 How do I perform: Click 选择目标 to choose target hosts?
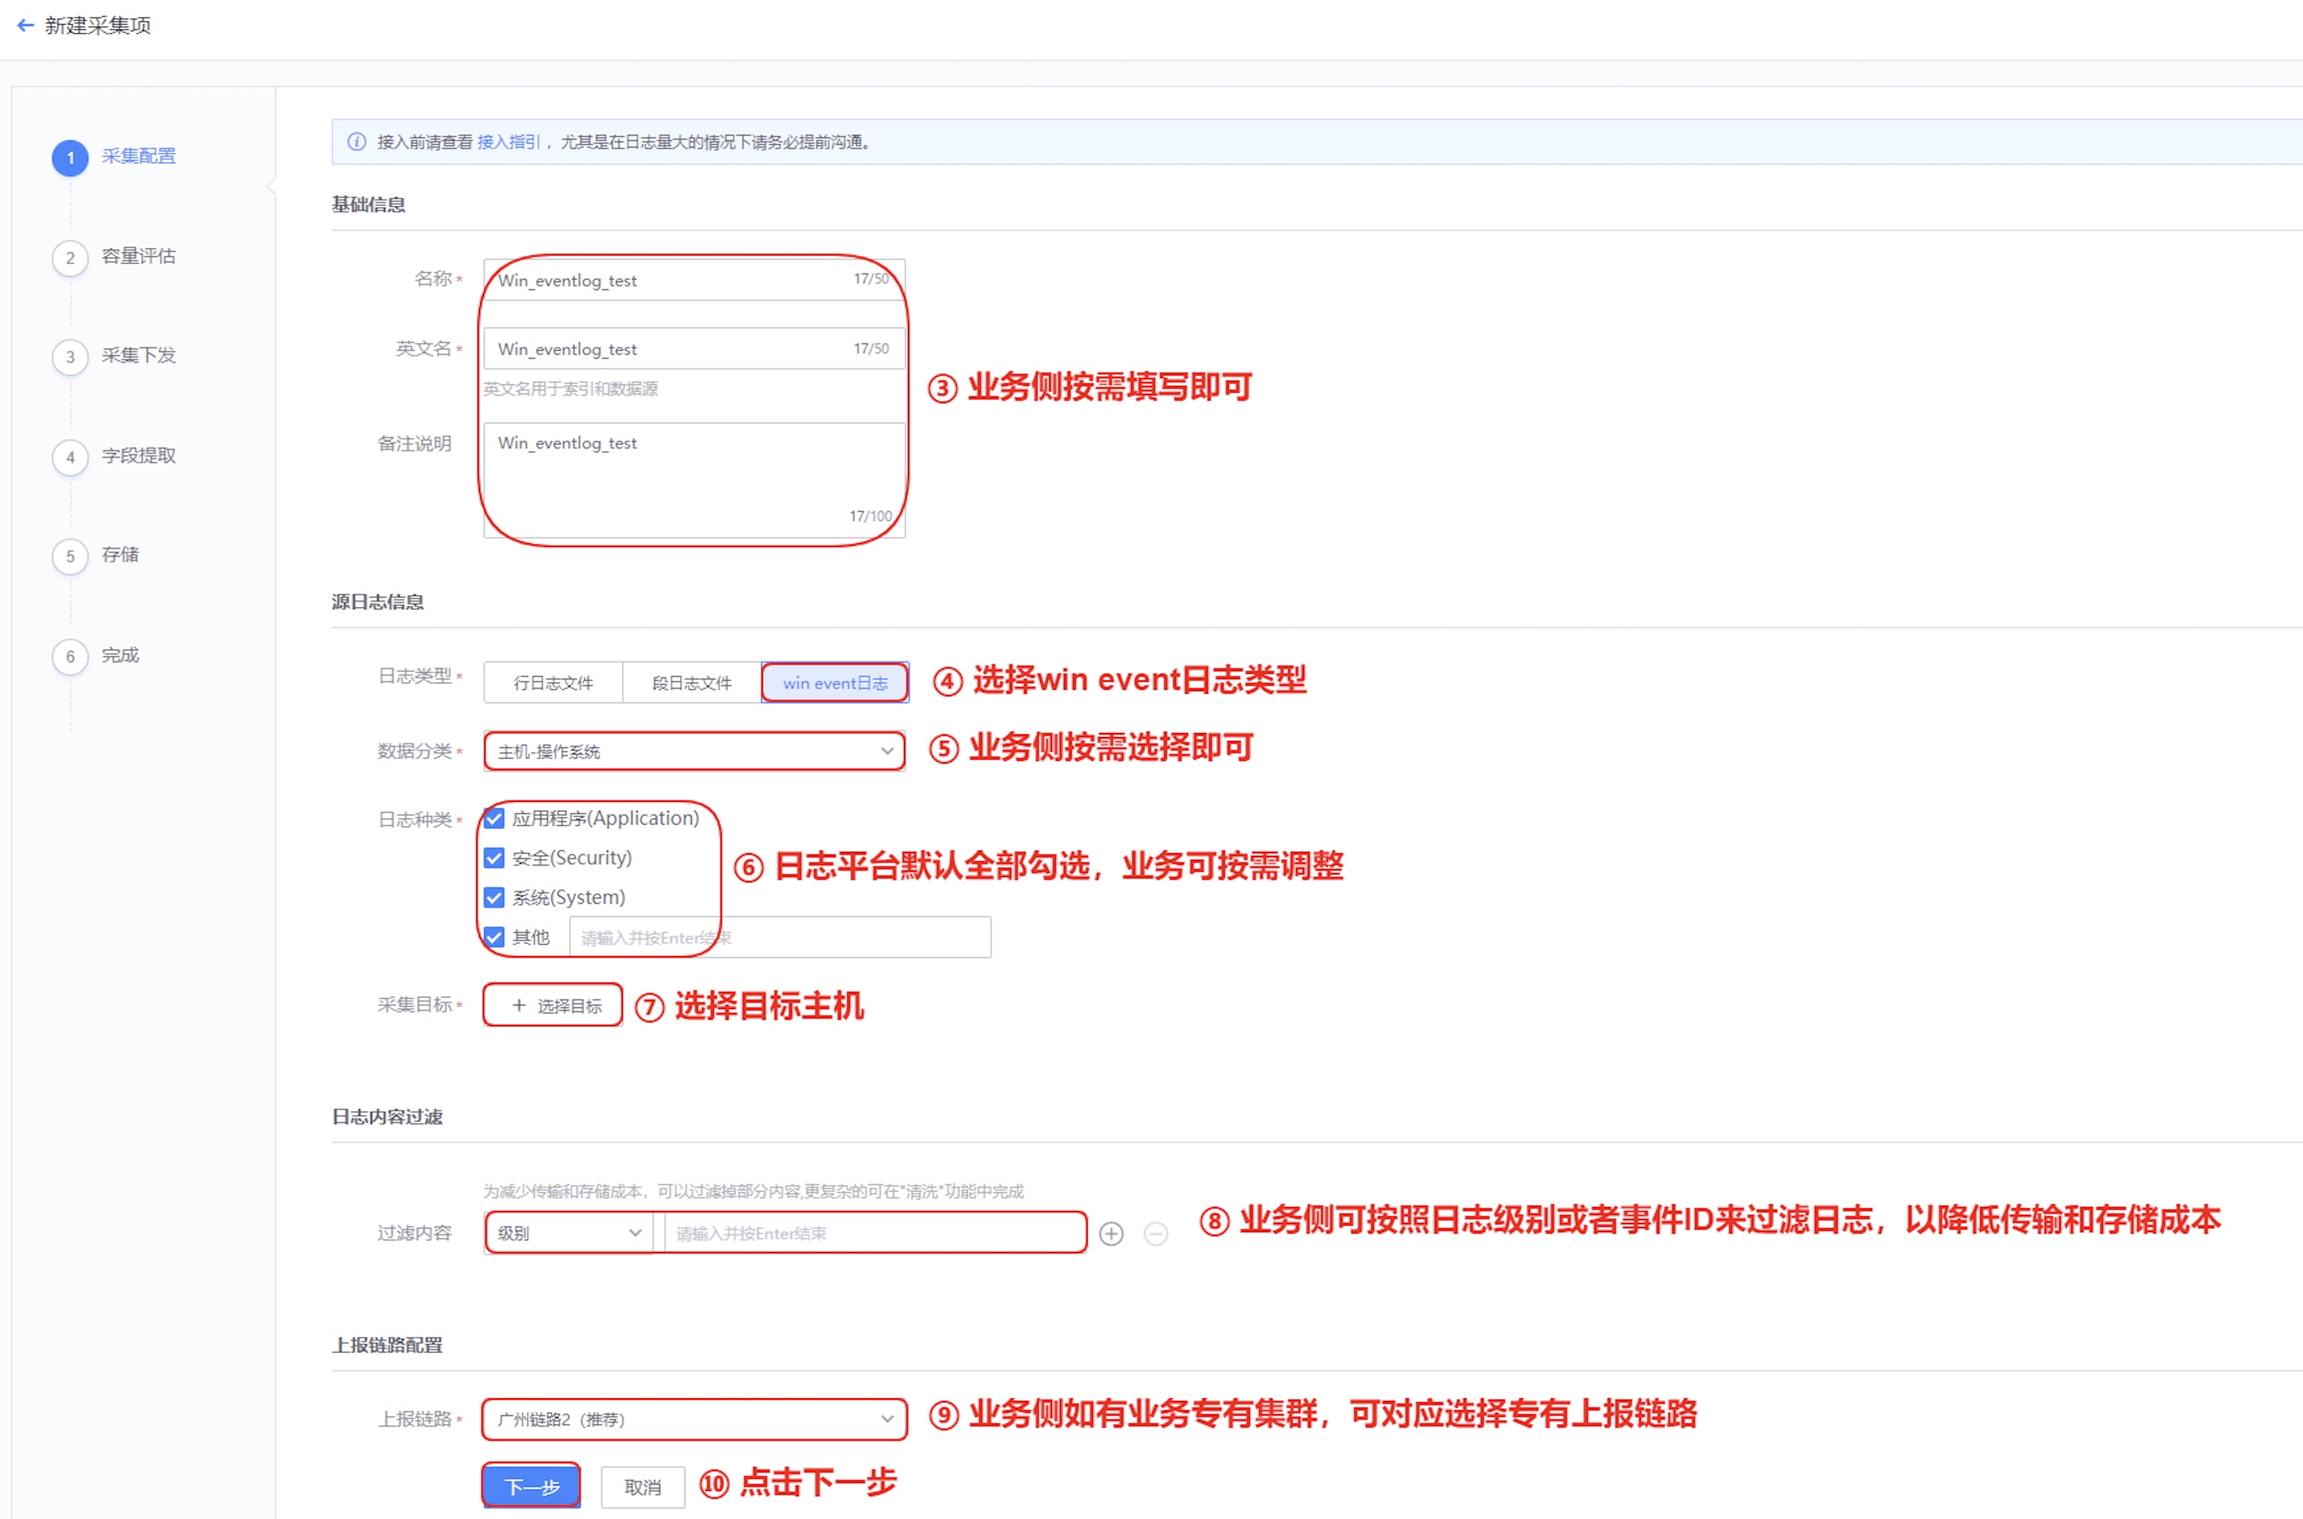click(553, 1006)
